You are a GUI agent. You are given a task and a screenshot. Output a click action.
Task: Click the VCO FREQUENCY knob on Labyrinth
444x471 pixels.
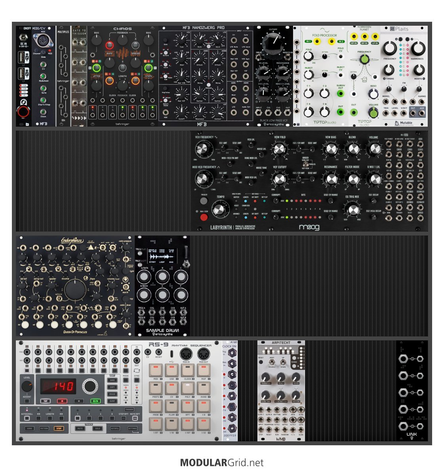203,149
